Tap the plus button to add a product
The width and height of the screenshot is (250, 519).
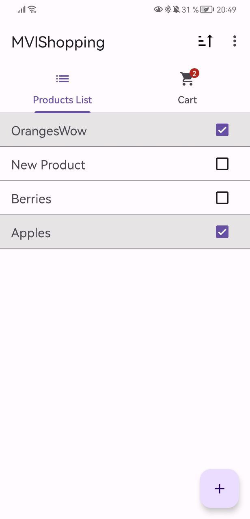pos(219,489)
